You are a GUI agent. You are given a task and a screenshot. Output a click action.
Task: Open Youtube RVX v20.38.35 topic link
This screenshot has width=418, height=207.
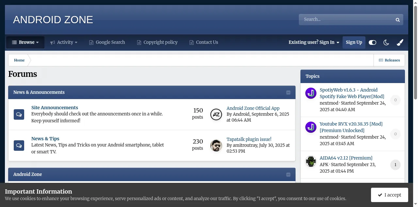351,127
